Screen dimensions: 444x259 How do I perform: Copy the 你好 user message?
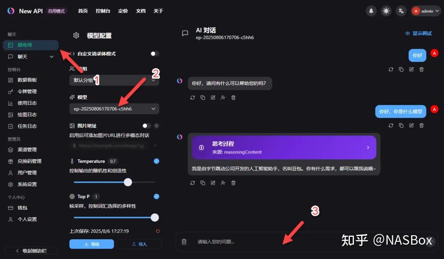[x=401, y=69]
